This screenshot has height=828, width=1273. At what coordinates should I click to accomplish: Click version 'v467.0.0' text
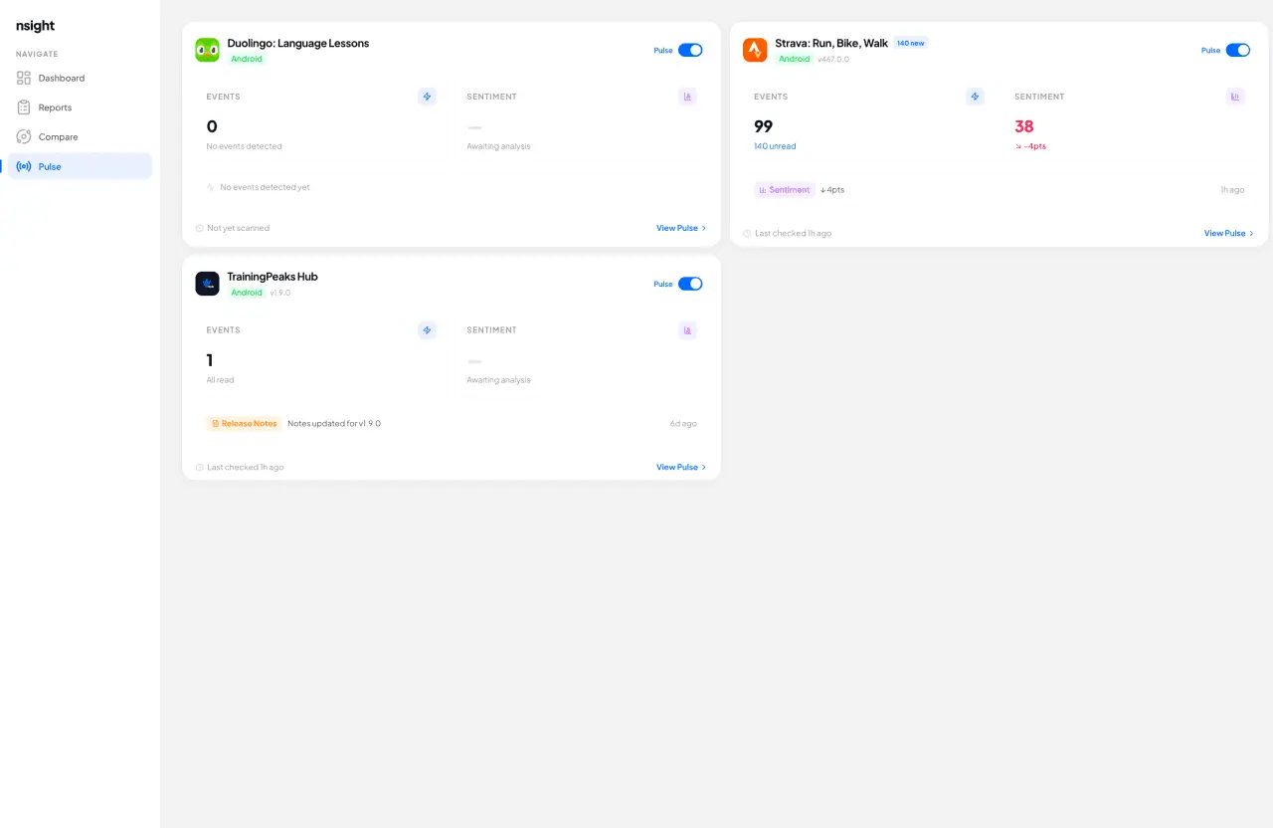pos(833,59)
